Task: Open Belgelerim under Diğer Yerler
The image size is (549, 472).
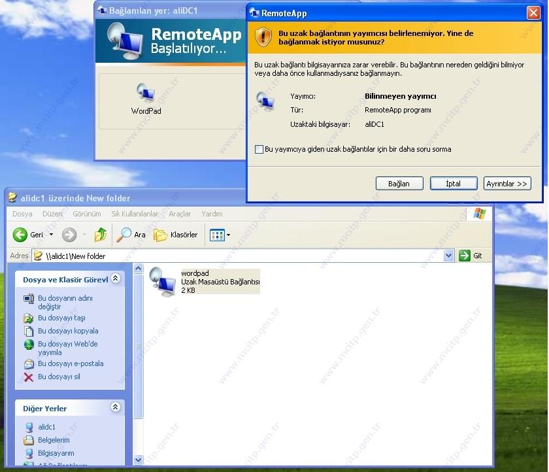Action: click(54, 440)
